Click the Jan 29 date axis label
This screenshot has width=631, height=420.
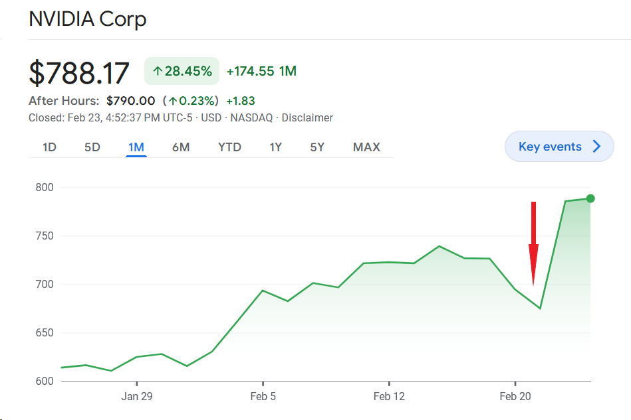pyautogui.click(x=137, y=397)
